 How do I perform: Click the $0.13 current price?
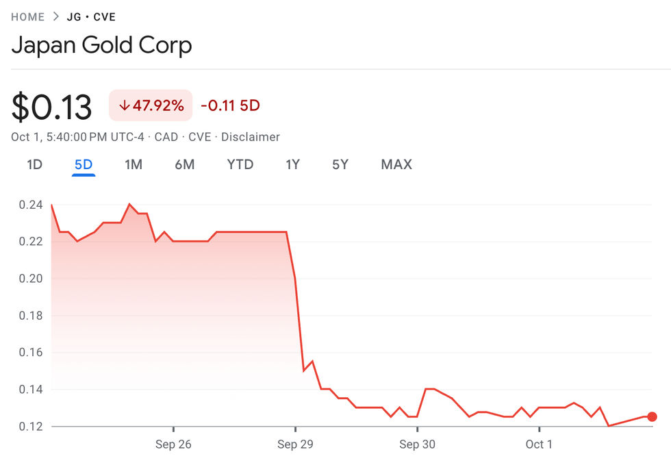tap(51, 108)
